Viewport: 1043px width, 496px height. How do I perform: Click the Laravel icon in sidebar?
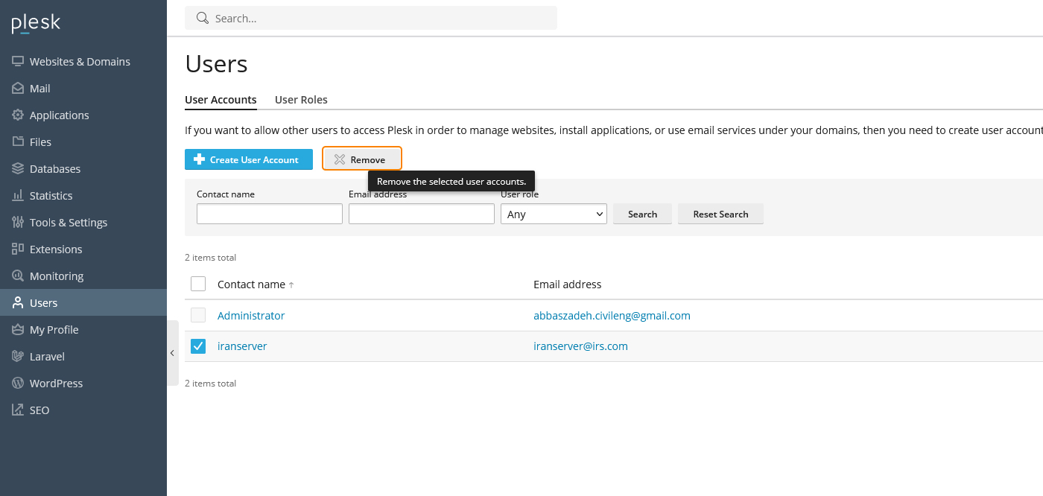18,357
